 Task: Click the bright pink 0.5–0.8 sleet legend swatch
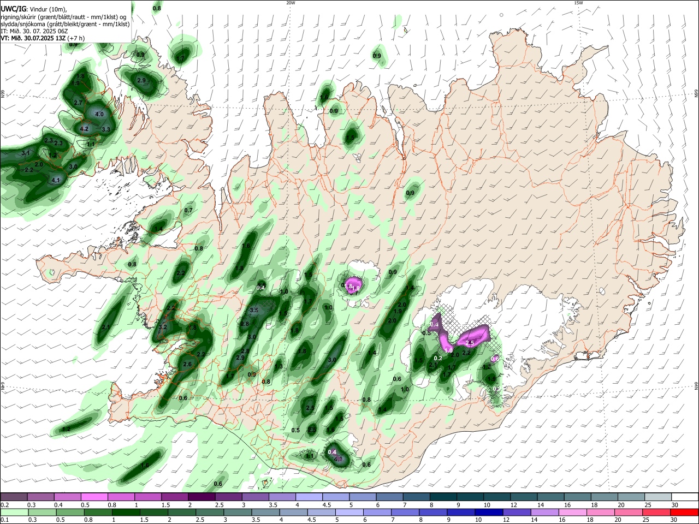[94, 497]
